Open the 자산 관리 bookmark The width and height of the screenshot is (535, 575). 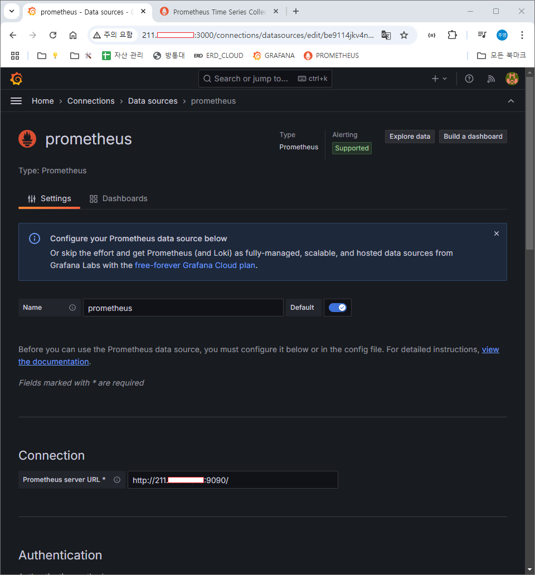pyautogui.click(x=123, y=55)
